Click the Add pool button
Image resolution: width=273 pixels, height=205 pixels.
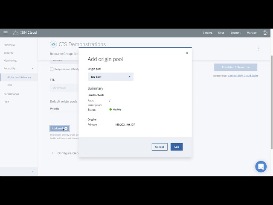(x=60, y=129)
